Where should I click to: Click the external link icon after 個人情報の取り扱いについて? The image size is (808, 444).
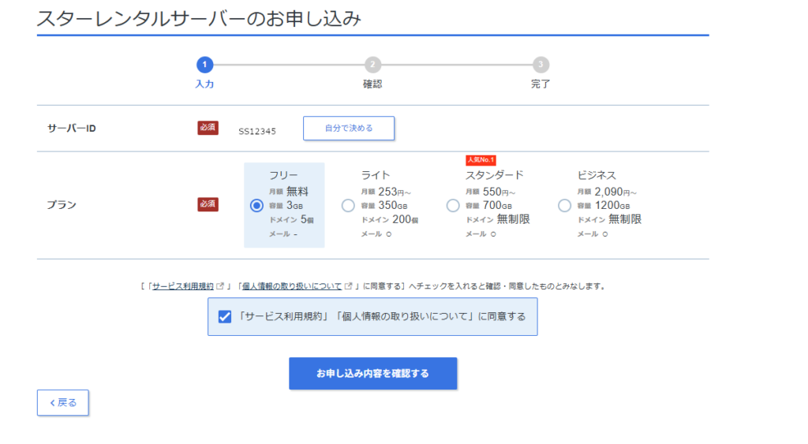(x=348, y=285)
